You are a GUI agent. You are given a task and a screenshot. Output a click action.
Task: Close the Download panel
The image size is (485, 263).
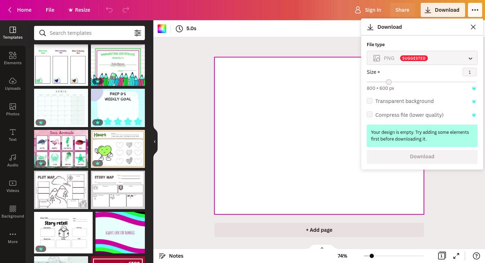(x=473, y=27)
